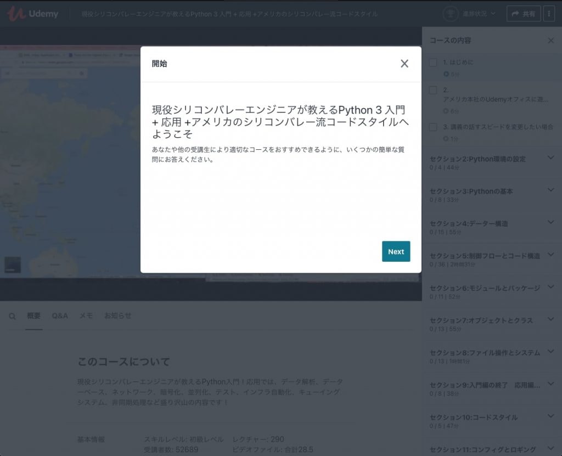Switch to the Q&A tab
Screen dimensions: 562x456
60,316
